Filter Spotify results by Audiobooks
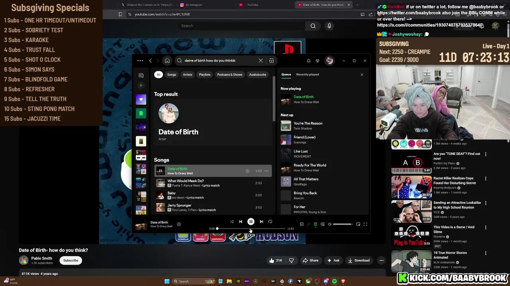The image size is (510, 286). click(258, 75)
